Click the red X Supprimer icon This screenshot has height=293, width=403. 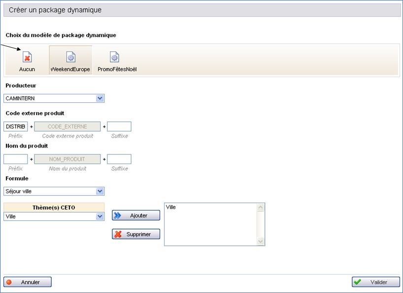(118, 234)
